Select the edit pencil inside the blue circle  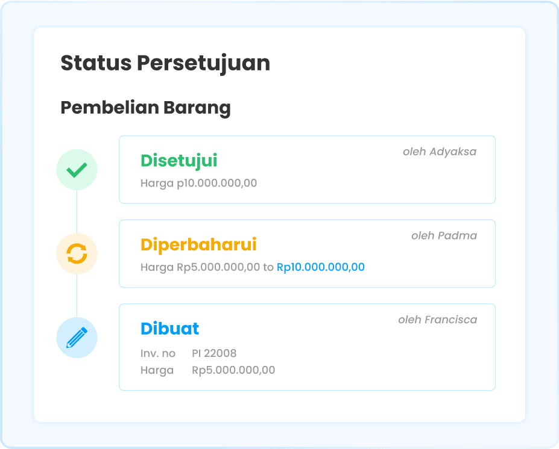click(77, 338)
